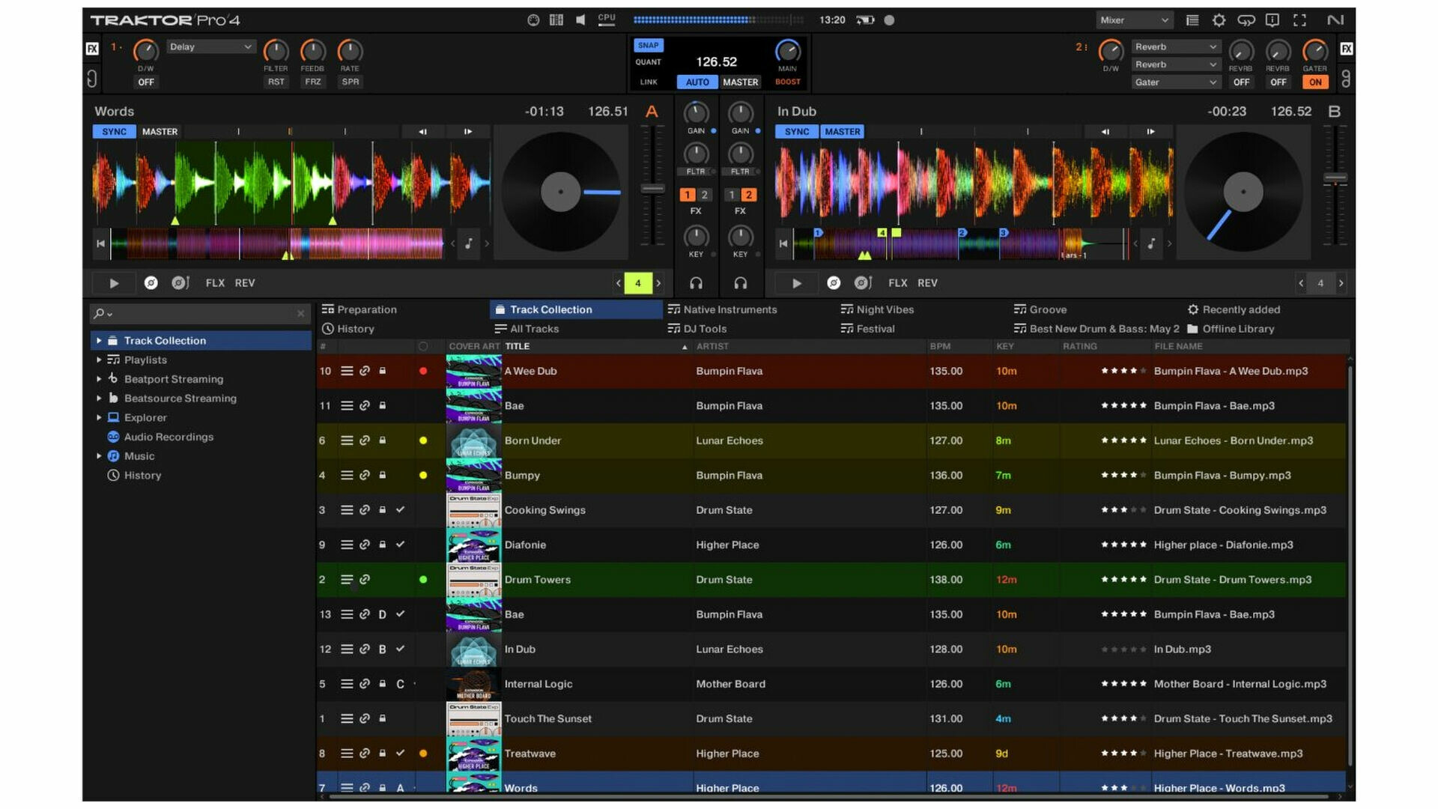Viewport: 1438px width, 809px height.
Task: Click the master tempo MASTER button in center panel
Action: click(x=741, y=82)
